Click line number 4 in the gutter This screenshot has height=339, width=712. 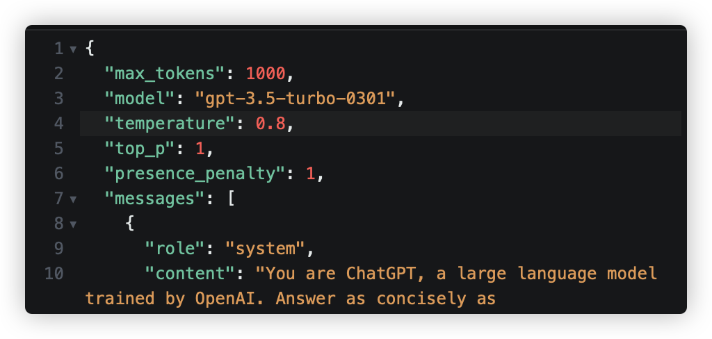click(x=58, y=124)
